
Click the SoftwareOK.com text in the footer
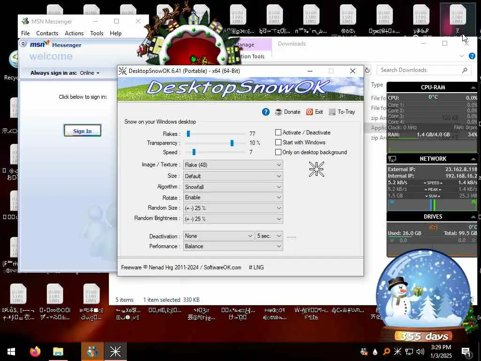[x=222, y=267]
